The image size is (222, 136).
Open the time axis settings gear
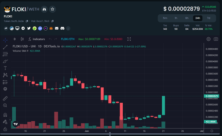point(212,131)
